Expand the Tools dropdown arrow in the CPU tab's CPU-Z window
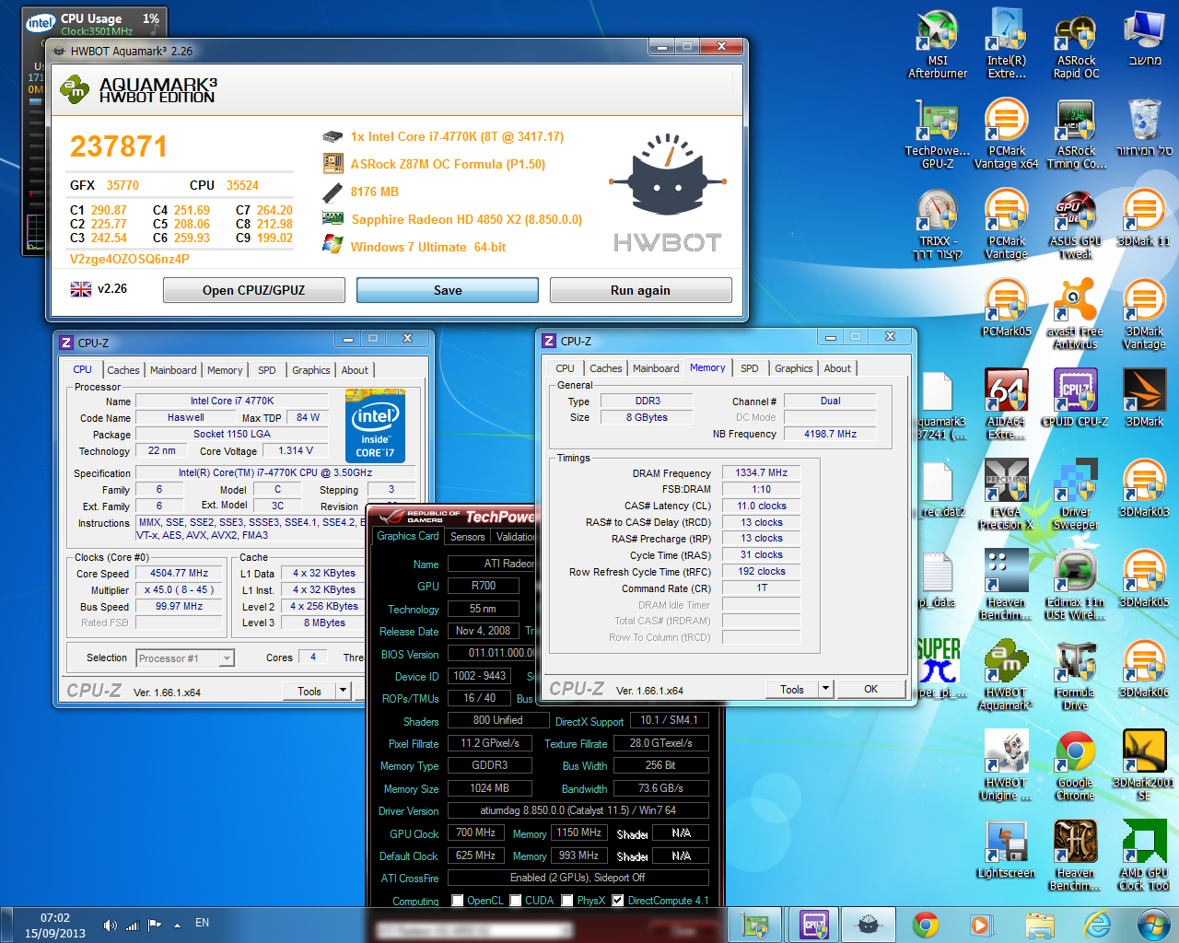This screenshot has width=1179, height=943. 344,691
